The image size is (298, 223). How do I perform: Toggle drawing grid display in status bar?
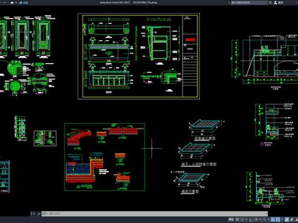coord(237,219)
